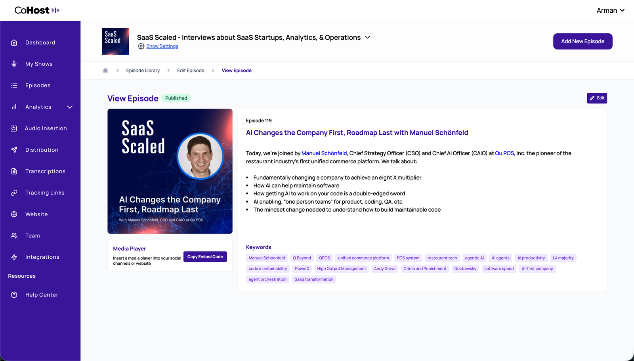
Task: Click the 'restaurant tech' keyword tag
Action: 442,258
